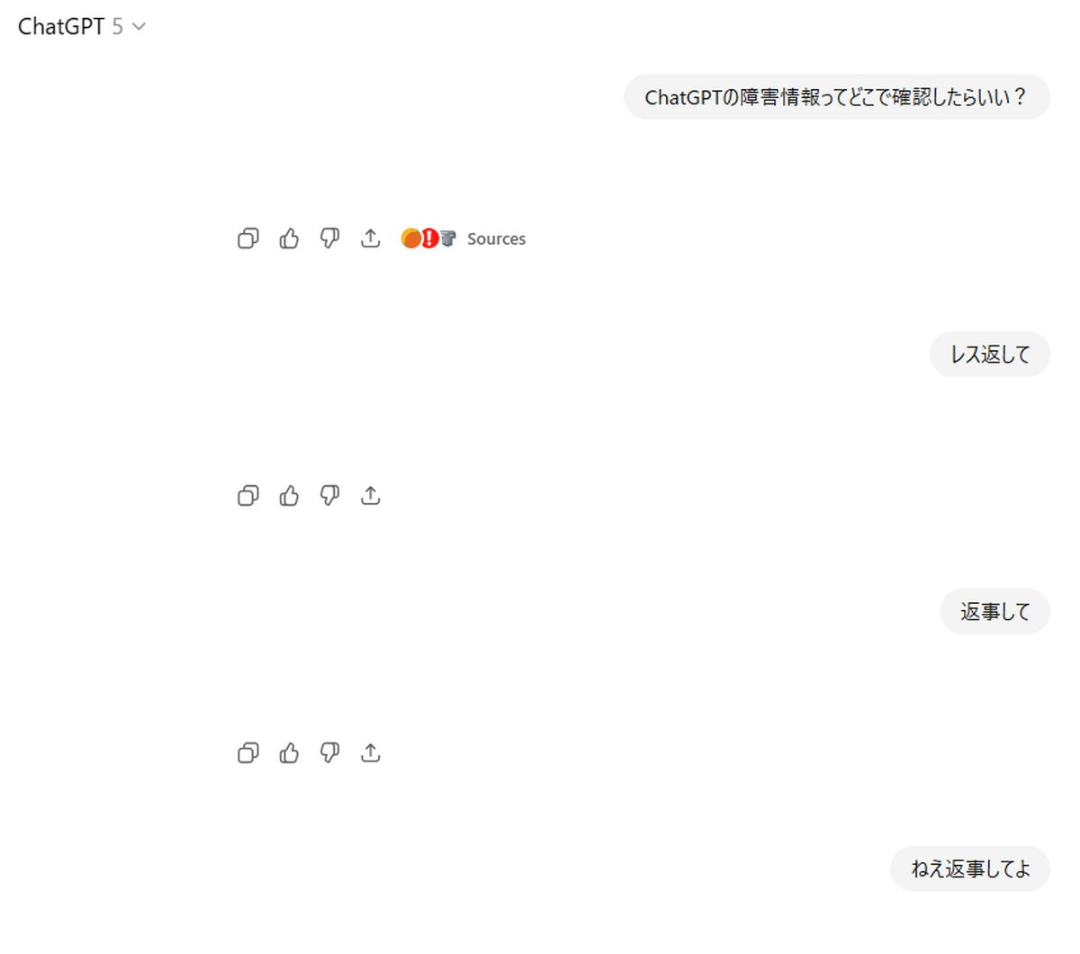The image size is (1080, 954).
Task: Dislike the response below レス返して
Action: pos(330,496)
